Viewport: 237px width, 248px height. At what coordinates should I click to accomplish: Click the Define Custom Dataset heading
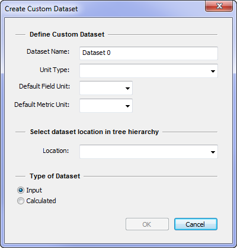click(x=67, y=34)
